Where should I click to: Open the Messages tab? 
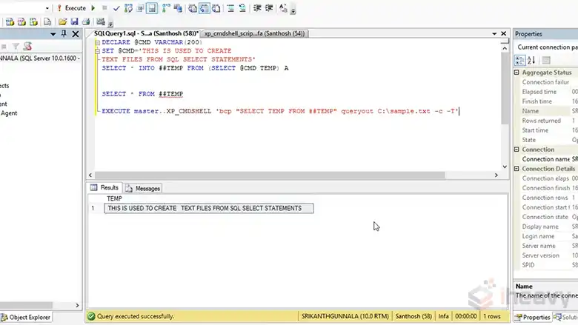click(143, 189)
